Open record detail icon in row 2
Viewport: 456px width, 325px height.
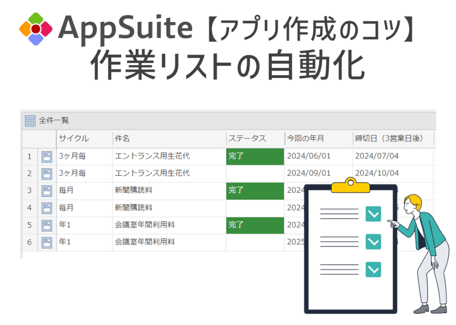(47, 174)
